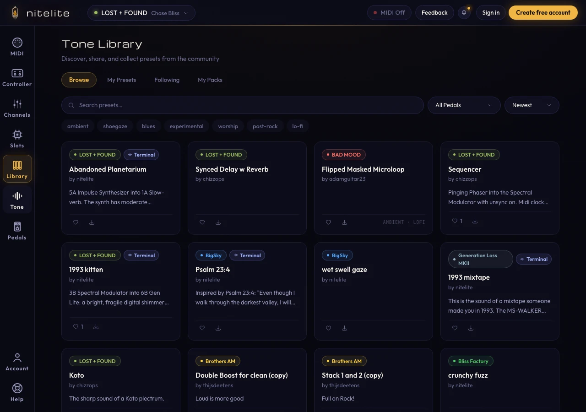The image size is (586, 412).
Task: Like the Abandoned Planetarium preset
Action: pos(76,222)
